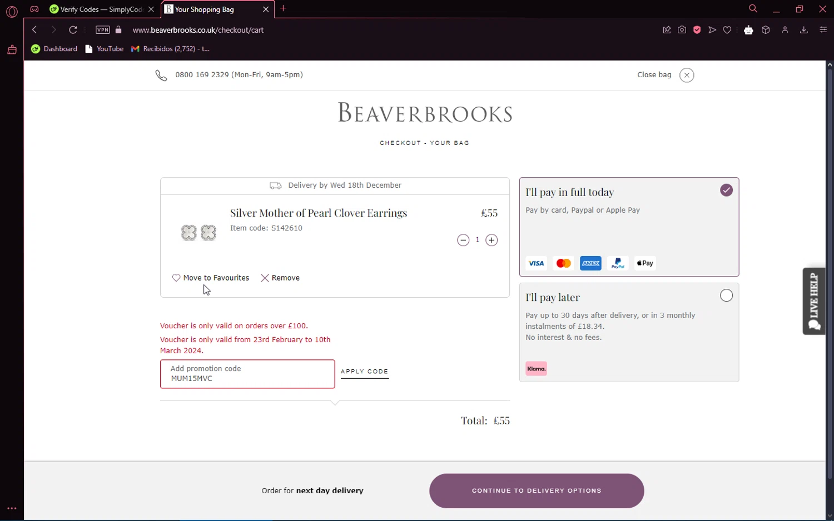Screen dimensions: 834x521
Task: Open the sidebar shopping bag icon
Action: click(x=12, y=50)
